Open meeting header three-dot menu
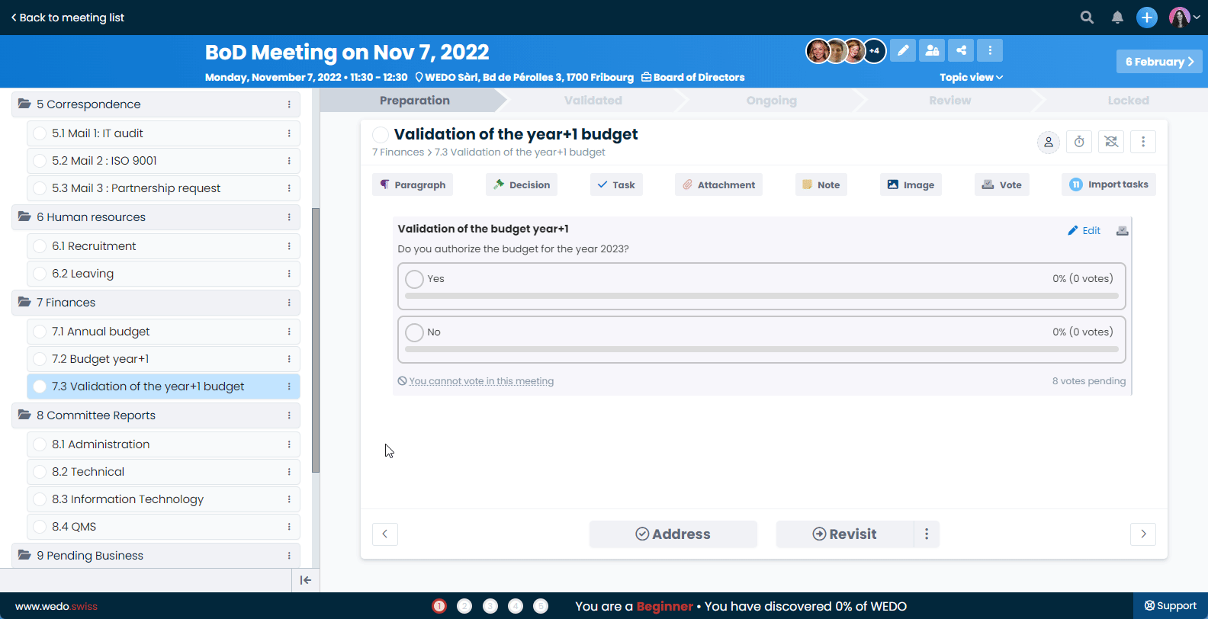Viewport: 1208px width, 619px height. [990, 50]
